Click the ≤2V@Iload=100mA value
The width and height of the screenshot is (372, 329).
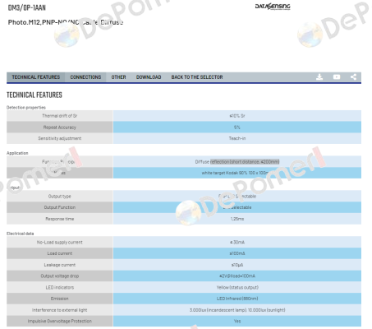(x=237, y=276)
